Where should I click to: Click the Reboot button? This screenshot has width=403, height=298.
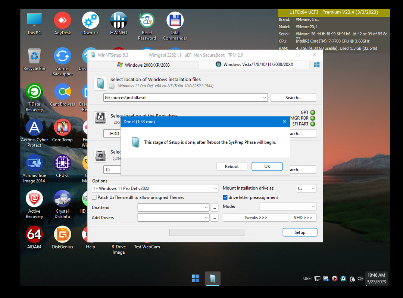click(x=232, y=167)
